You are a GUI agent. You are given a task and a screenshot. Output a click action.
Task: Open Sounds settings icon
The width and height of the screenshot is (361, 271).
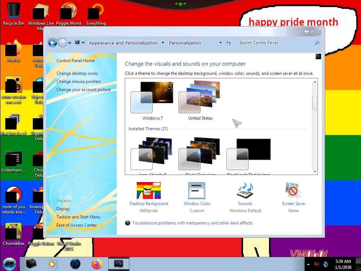(245, 191)
